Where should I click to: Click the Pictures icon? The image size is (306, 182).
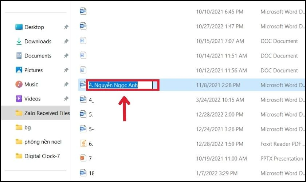19,70
